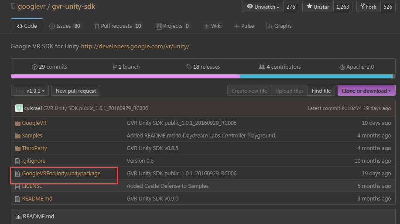Open the .gitignore file

coord(34,161)
